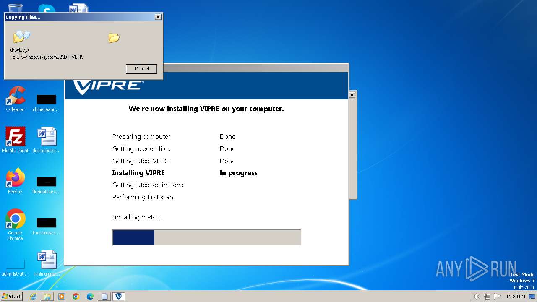Click the installer heading text
Screen dimensions: 537x302
tap(206, 109)
